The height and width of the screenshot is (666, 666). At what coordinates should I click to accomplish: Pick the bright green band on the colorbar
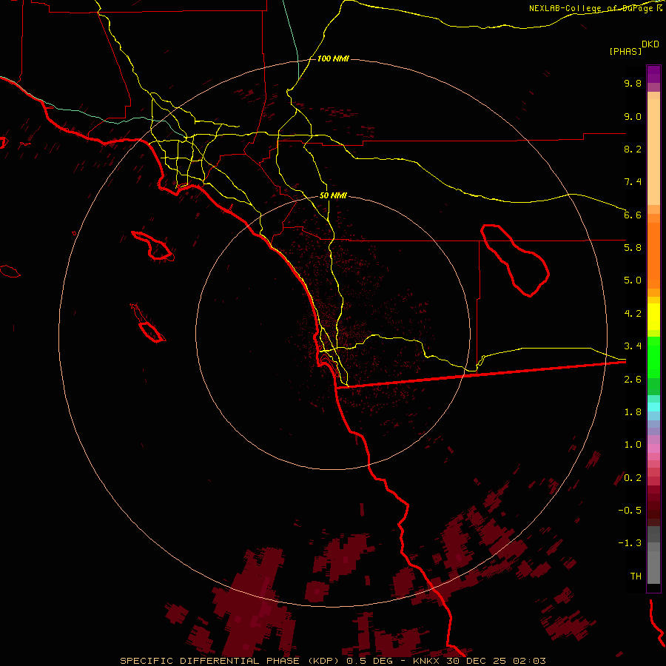653,357
